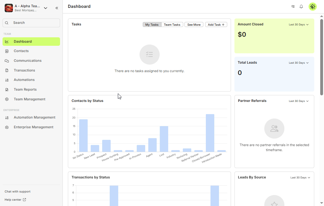The image size is (324, 206).
Task: Click the Closed Borrower bar in chart
Action: tap(210, 133)
